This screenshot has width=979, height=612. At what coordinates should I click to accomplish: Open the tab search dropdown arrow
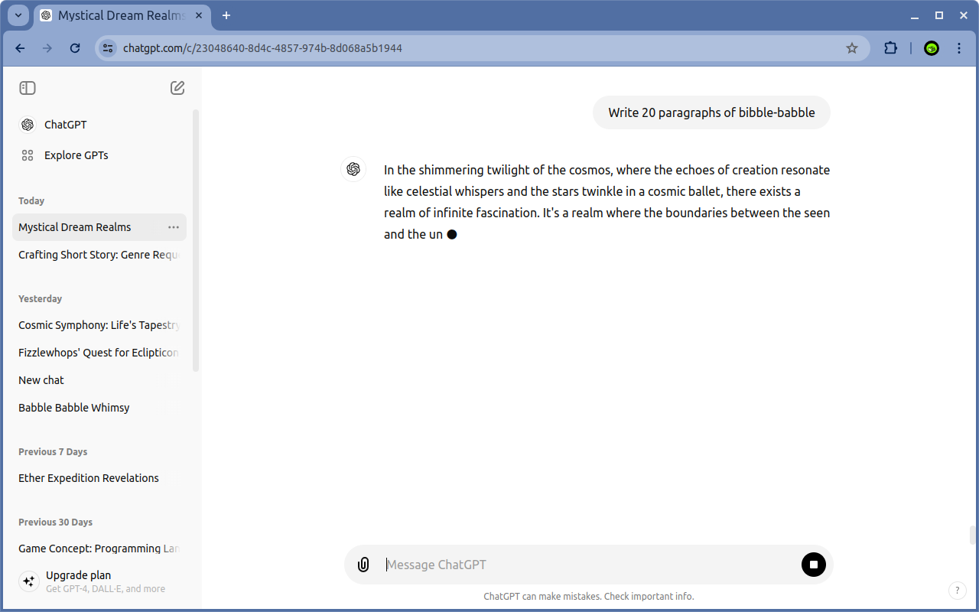pos(18,15)
